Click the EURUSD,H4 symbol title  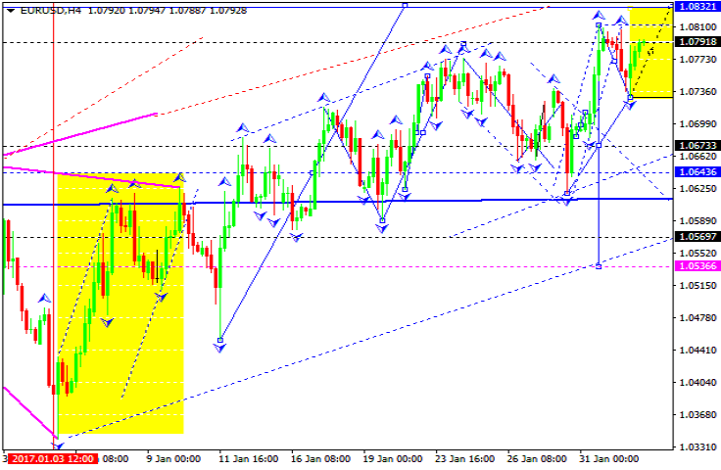(51, 10)
